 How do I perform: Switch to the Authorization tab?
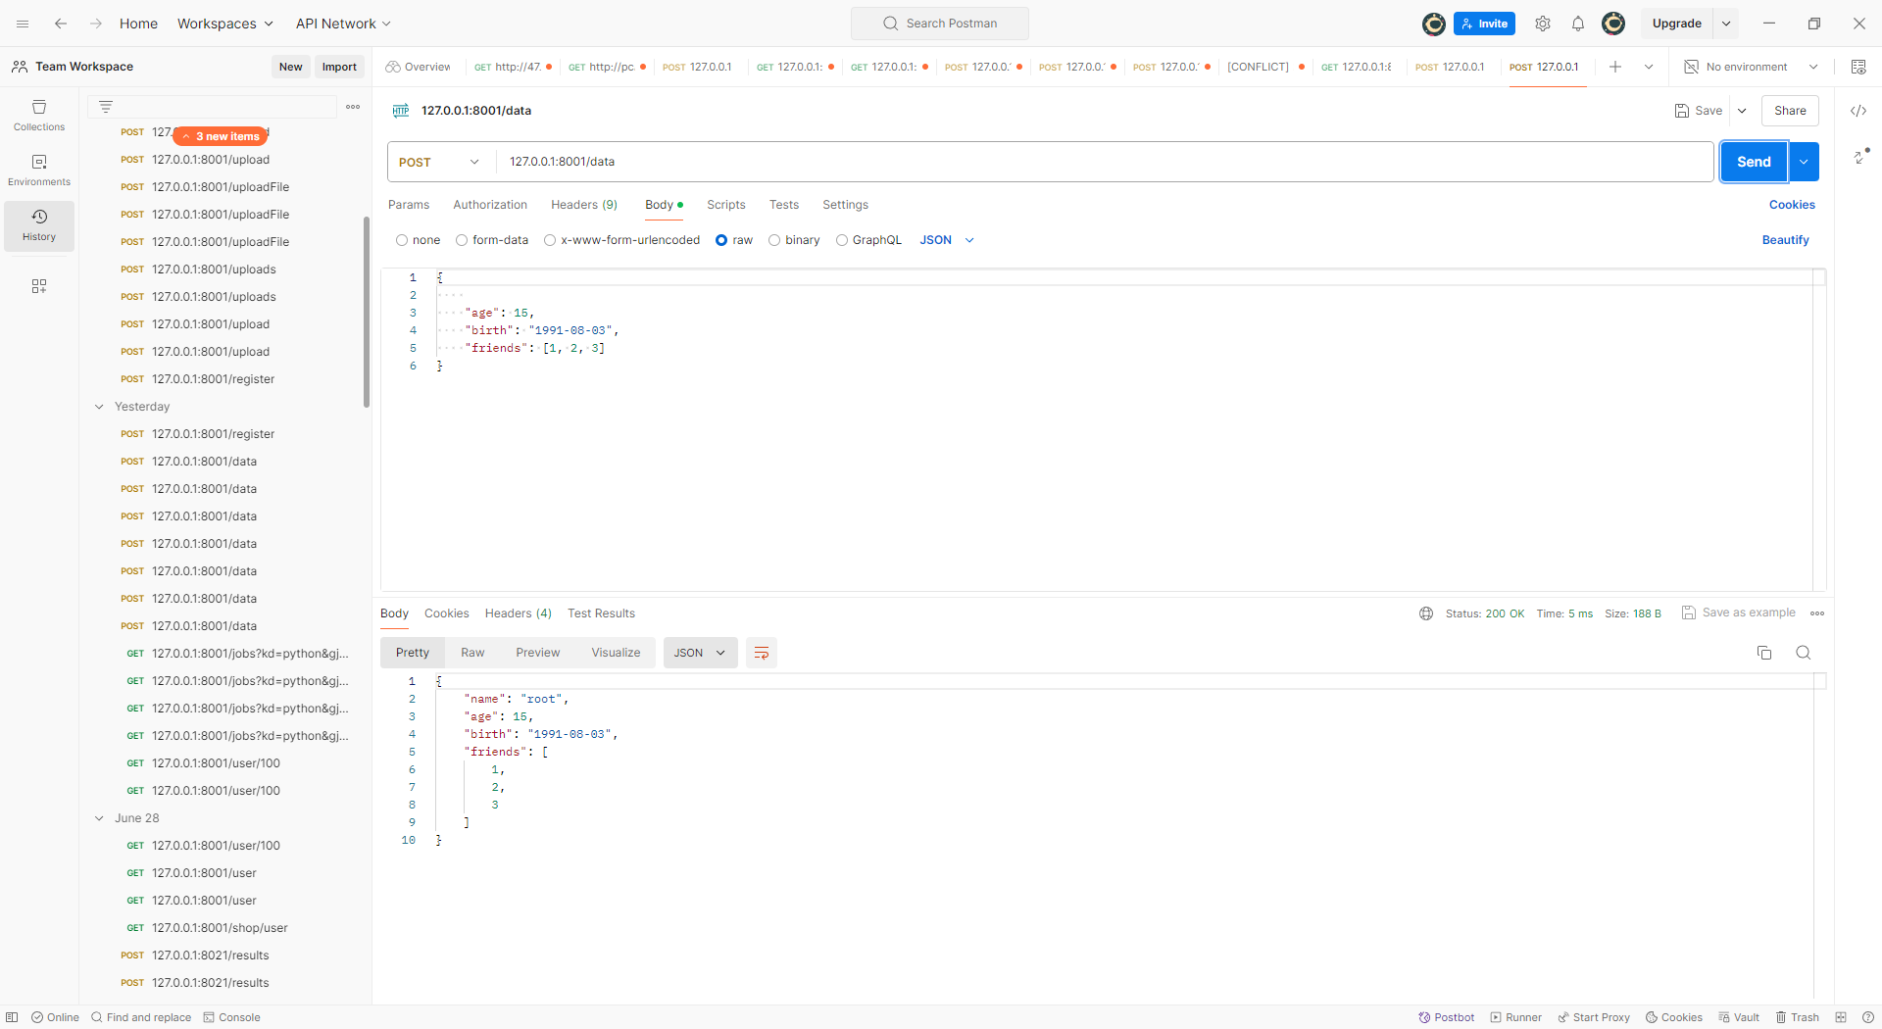click(490, 205)
